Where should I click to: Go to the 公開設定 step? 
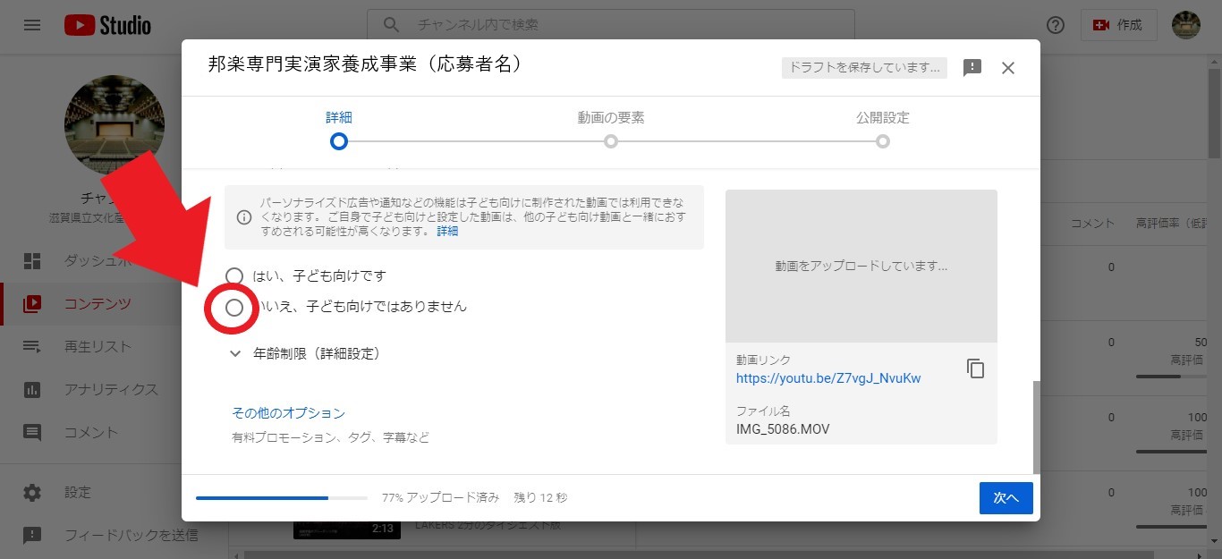coord(883,130)
